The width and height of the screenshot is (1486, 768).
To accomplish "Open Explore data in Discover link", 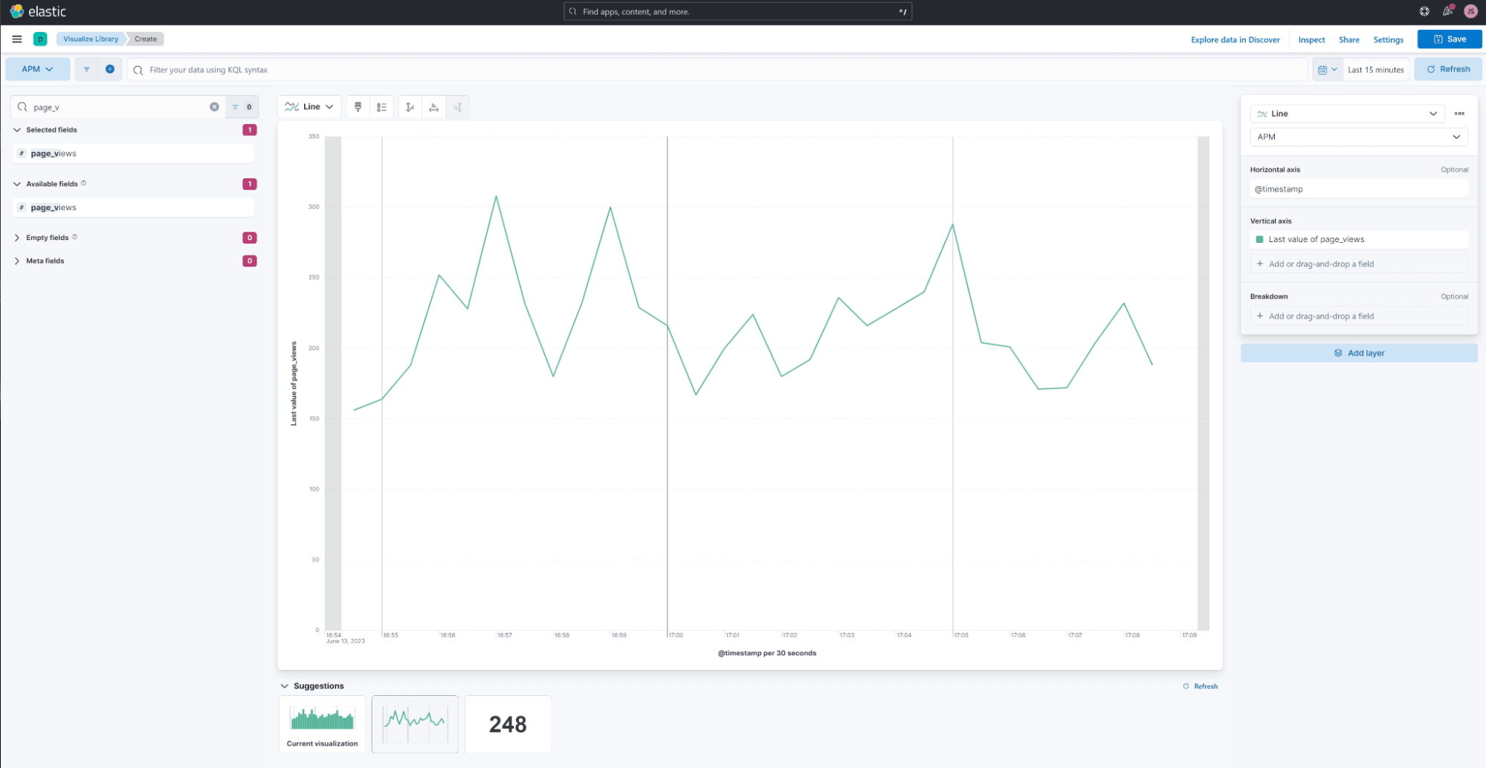I will 1235,40.
